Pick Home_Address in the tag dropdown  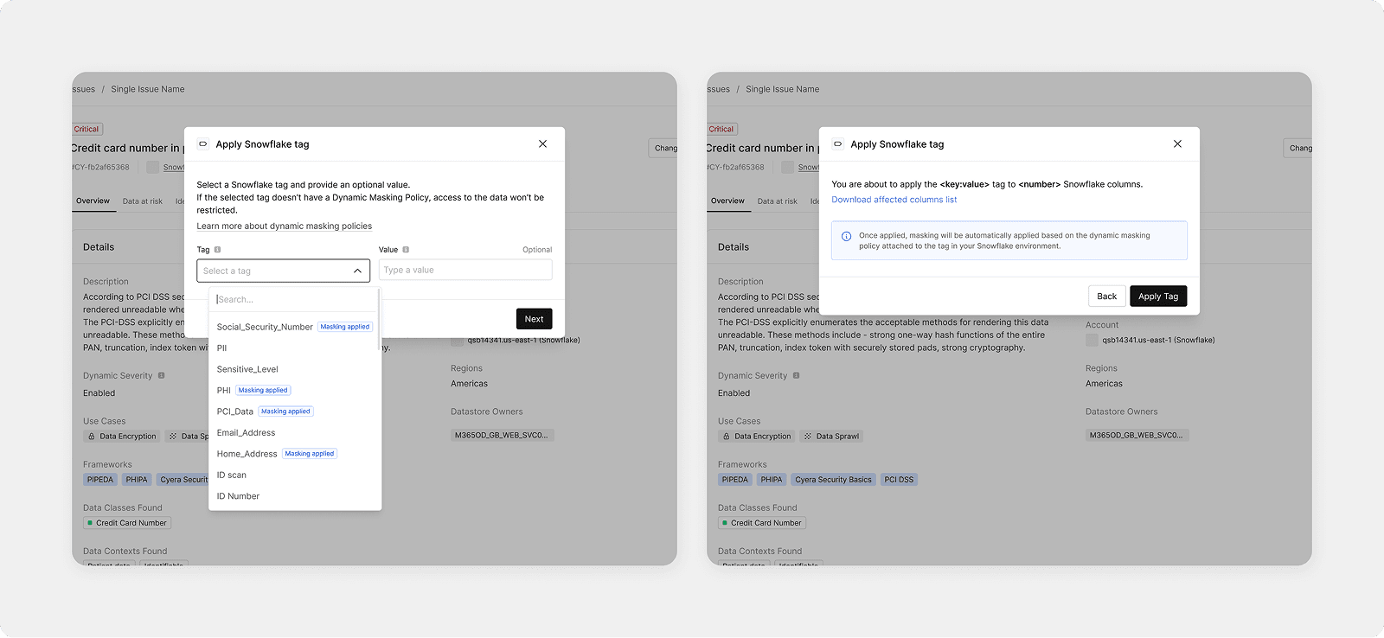tap(247, 454)
